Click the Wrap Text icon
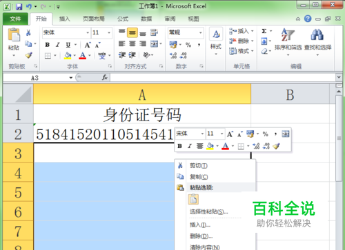This screenshot has height=250, width=345. 154,32
